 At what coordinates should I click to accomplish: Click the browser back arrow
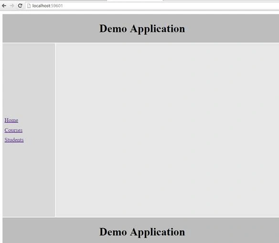[x=4, y=6]
